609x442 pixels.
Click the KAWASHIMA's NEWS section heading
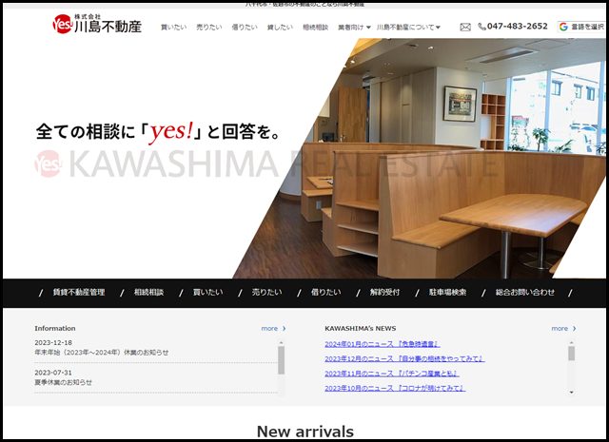361,328
